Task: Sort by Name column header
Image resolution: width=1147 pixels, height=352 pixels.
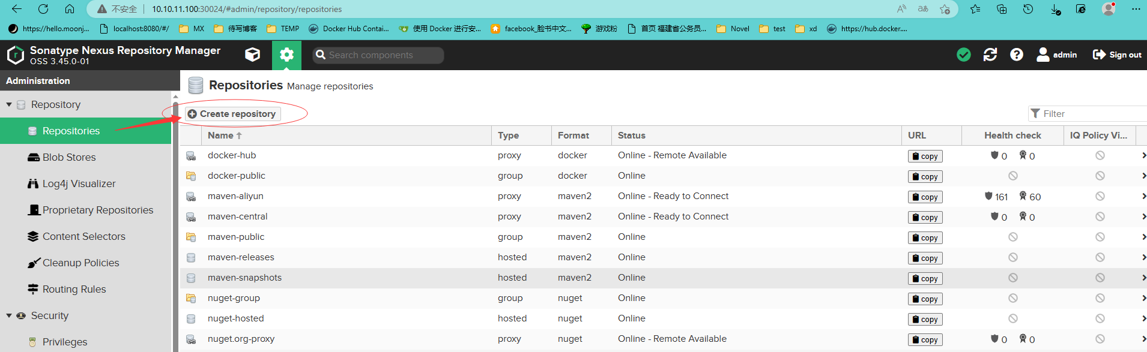Action: [347, 136]
